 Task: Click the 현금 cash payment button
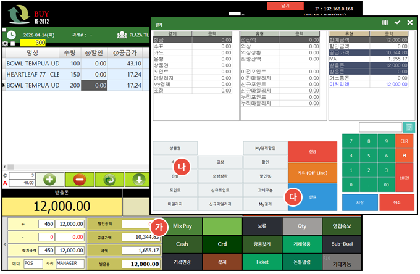313,151
